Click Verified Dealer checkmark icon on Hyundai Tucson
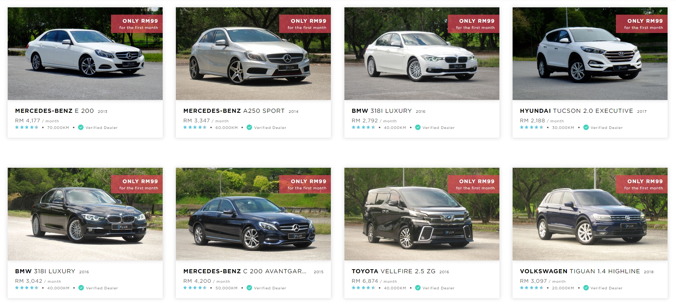Screen dimensions: 676x304 586,127
